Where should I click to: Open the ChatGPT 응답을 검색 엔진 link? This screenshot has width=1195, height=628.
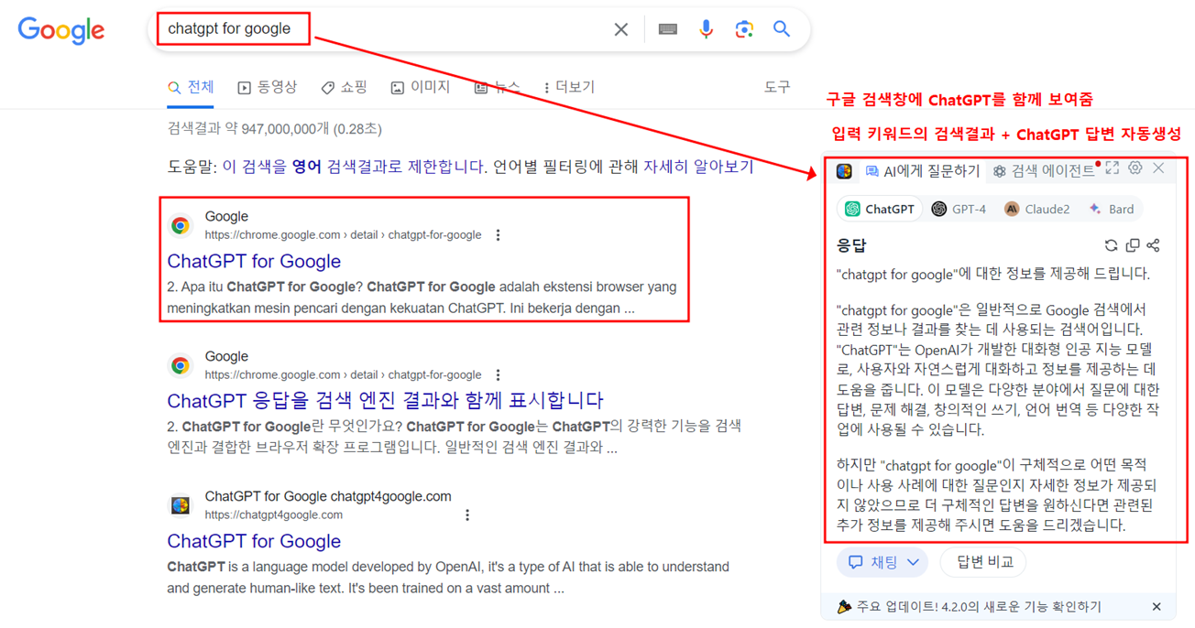[385, 400]
